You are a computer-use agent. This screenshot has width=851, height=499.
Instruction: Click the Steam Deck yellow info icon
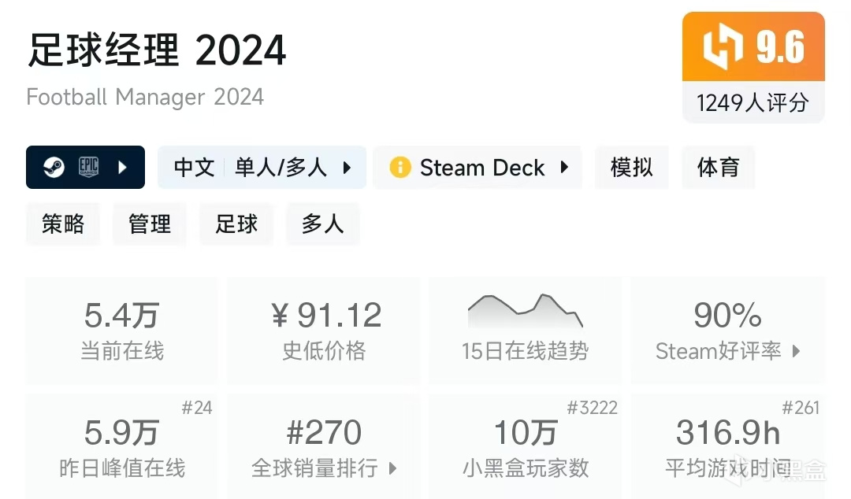[400, 168]
